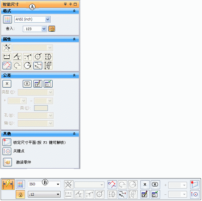202x201 pixels.
Task: Open the .12 rounding dropdown in the toolbar
Action: 58,195
